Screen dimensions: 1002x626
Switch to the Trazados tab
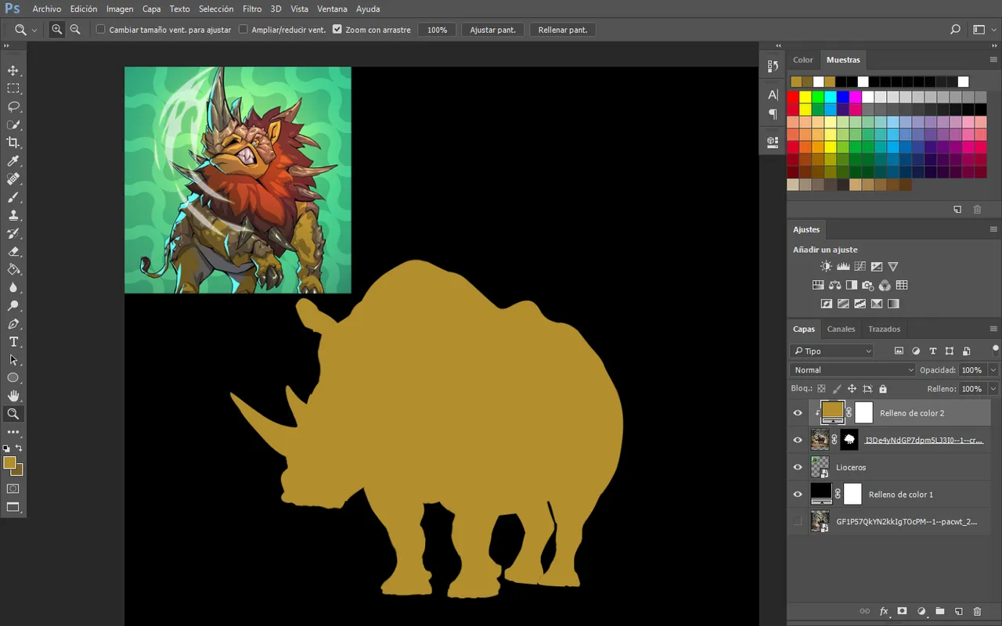click(x=885, y=329)
